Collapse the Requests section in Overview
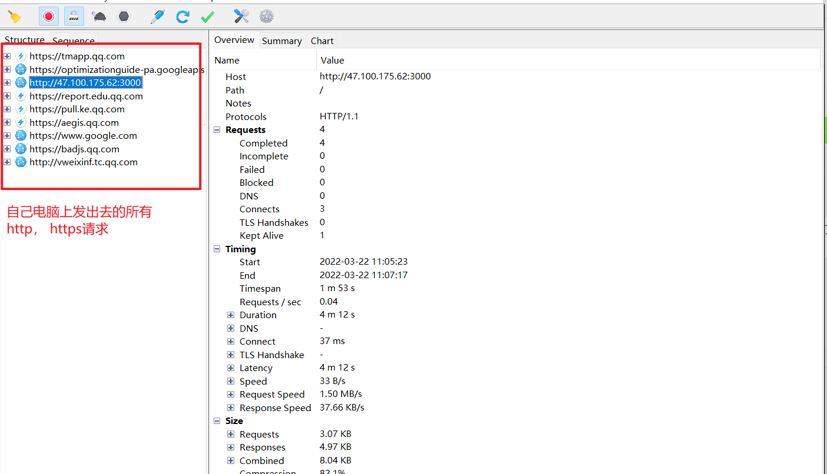This screenshot has width=827, height=474. click(x=217, y=130)
